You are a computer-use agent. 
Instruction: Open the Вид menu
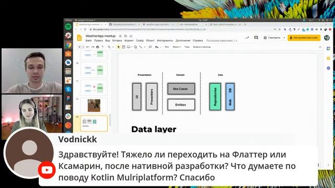tap(107, 41)
